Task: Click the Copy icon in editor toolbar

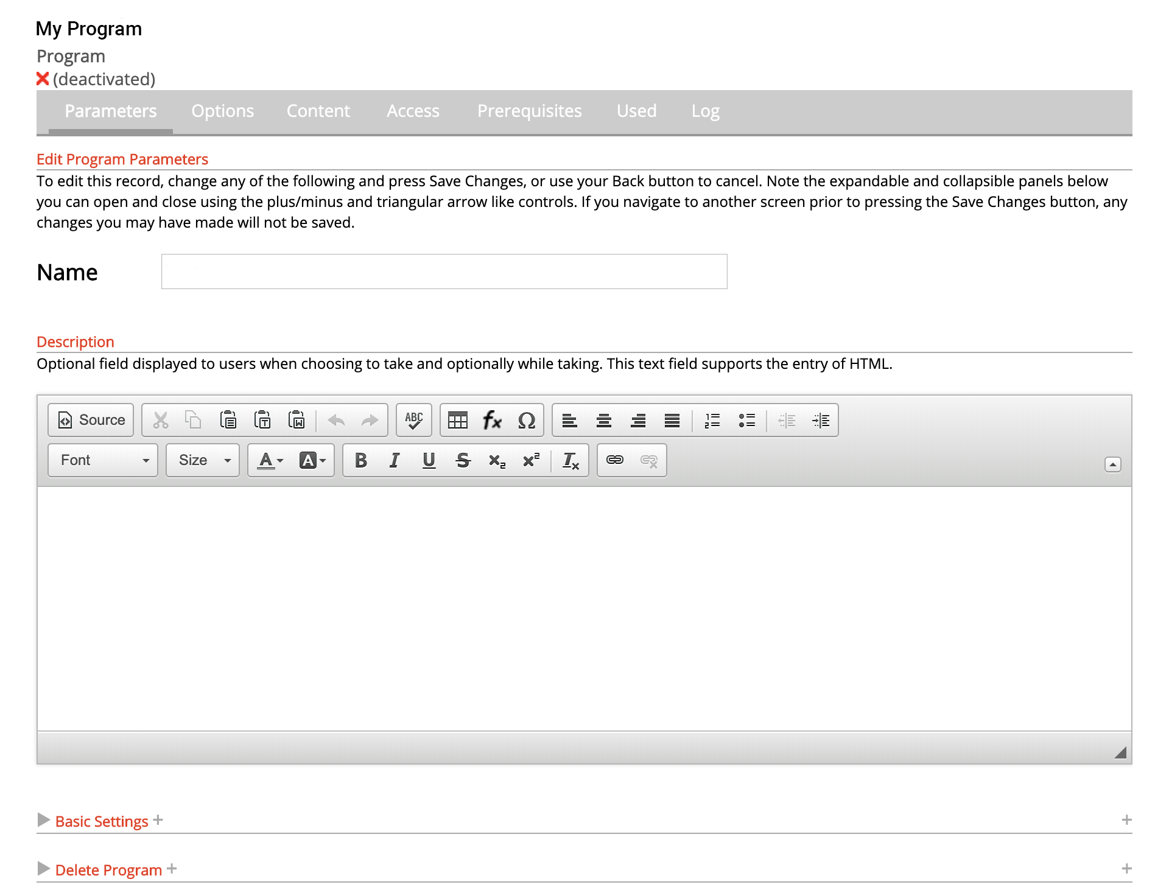Action: tap(194, 420)
